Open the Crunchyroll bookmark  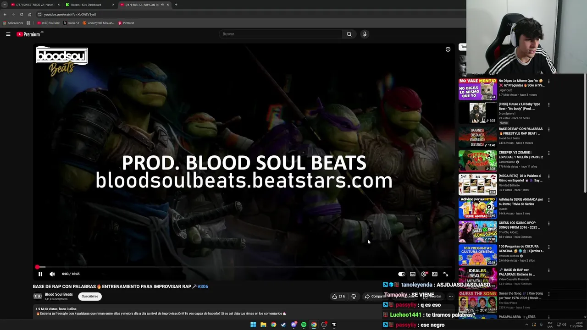pos(98,23)
